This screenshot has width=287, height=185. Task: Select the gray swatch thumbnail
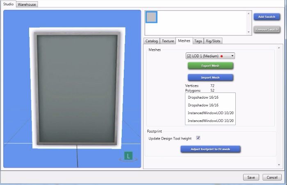click(152, 17)
